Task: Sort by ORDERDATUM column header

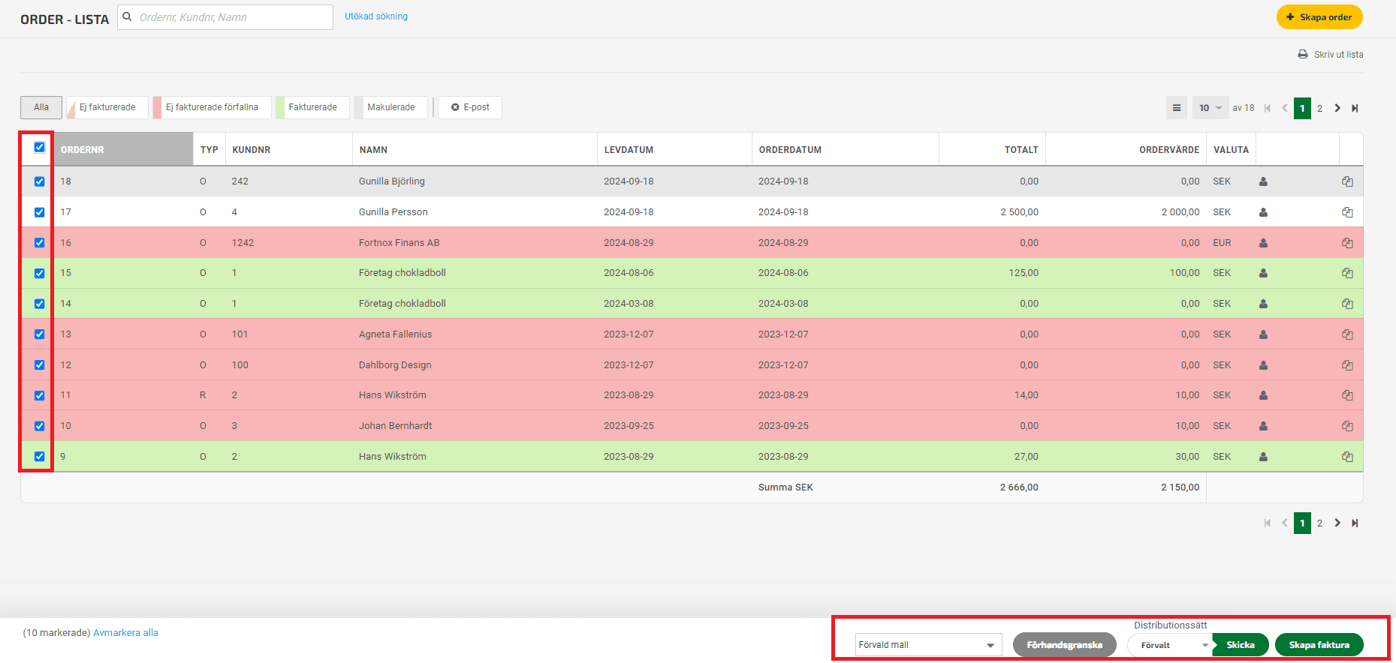Action: click(x=845, y=149)
